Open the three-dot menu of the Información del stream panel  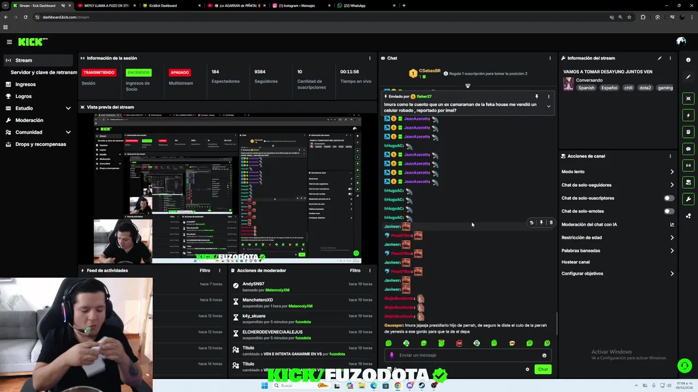[x=670, y=58]
